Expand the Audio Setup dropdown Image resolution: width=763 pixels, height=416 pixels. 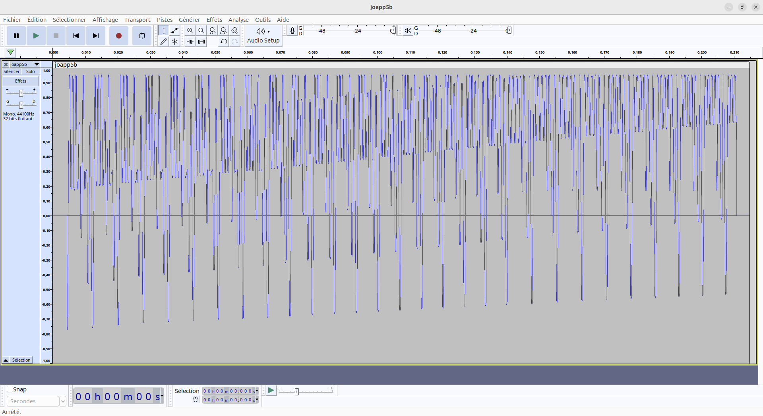pos(263,35)
